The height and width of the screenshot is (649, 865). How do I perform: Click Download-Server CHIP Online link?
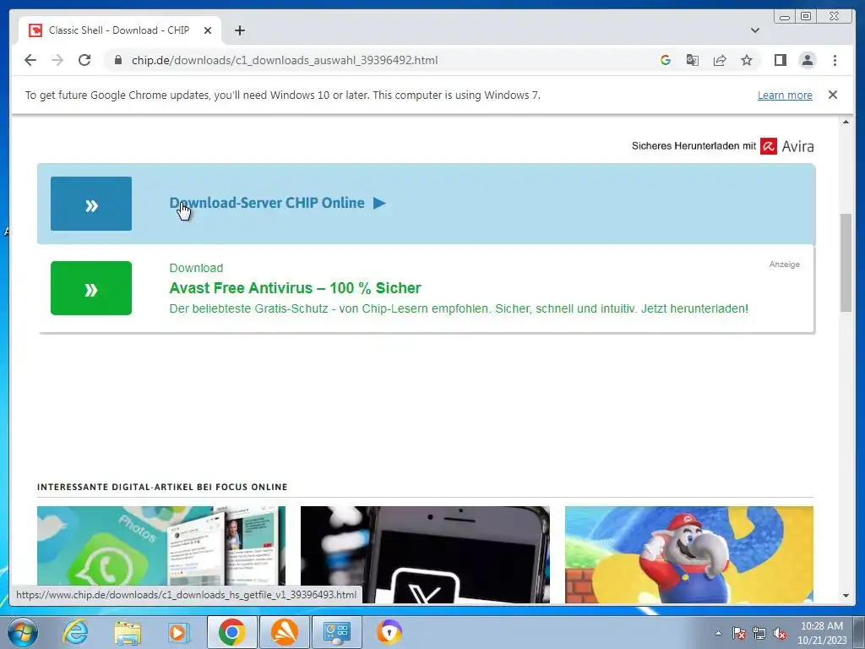[267, 203]
